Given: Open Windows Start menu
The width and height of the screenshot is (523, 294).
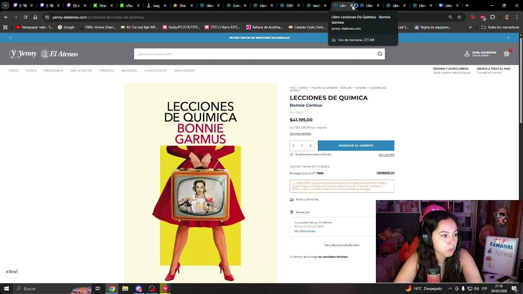Looking at the screenshot, I should point(6,289).
